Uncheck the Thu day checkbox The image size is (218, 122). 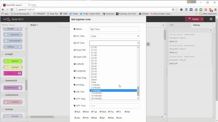pos(109,111)
